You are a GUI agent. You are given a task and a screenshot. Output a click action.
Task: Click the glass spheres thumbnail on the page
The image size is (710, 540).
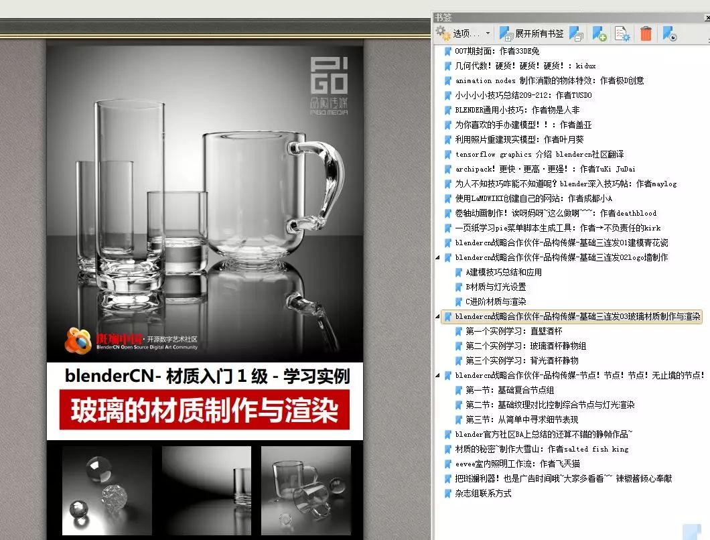coord(107,490)
